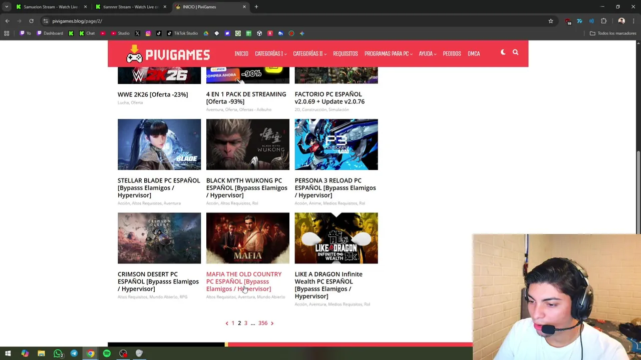Click the browser back arrow
This screenshot has height=360, width=641.
[7, 21]
